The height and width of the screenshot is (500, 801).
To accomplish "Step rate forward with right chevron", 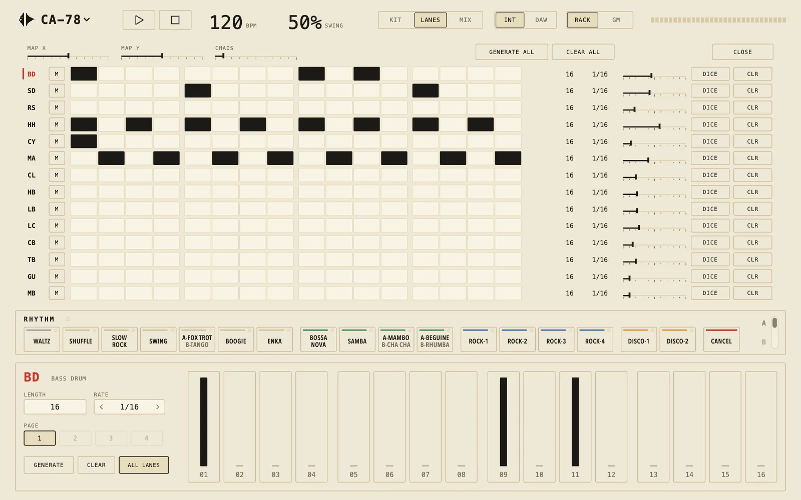I will pyautogui.click(x=158, y=407).
